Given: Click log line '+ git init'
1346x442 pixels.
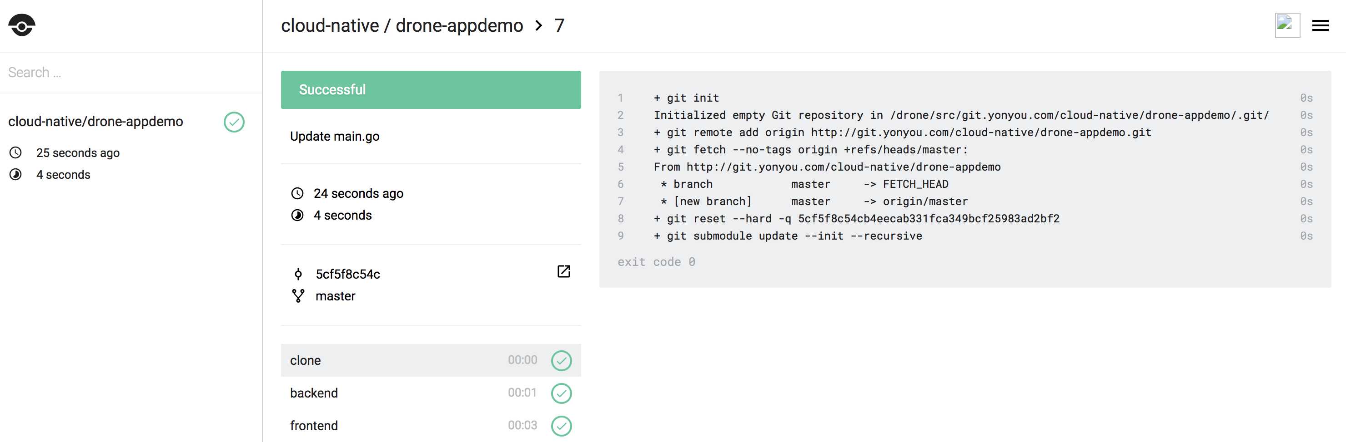Looking at the screenshot, I should (686, 98).
